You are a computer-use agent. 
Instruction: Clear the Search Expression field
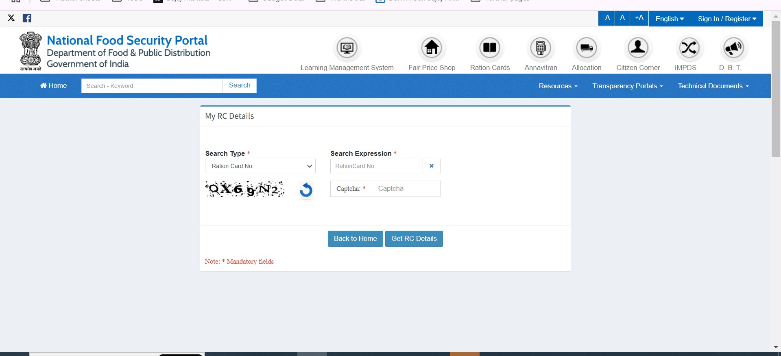[x=432, y=166]
